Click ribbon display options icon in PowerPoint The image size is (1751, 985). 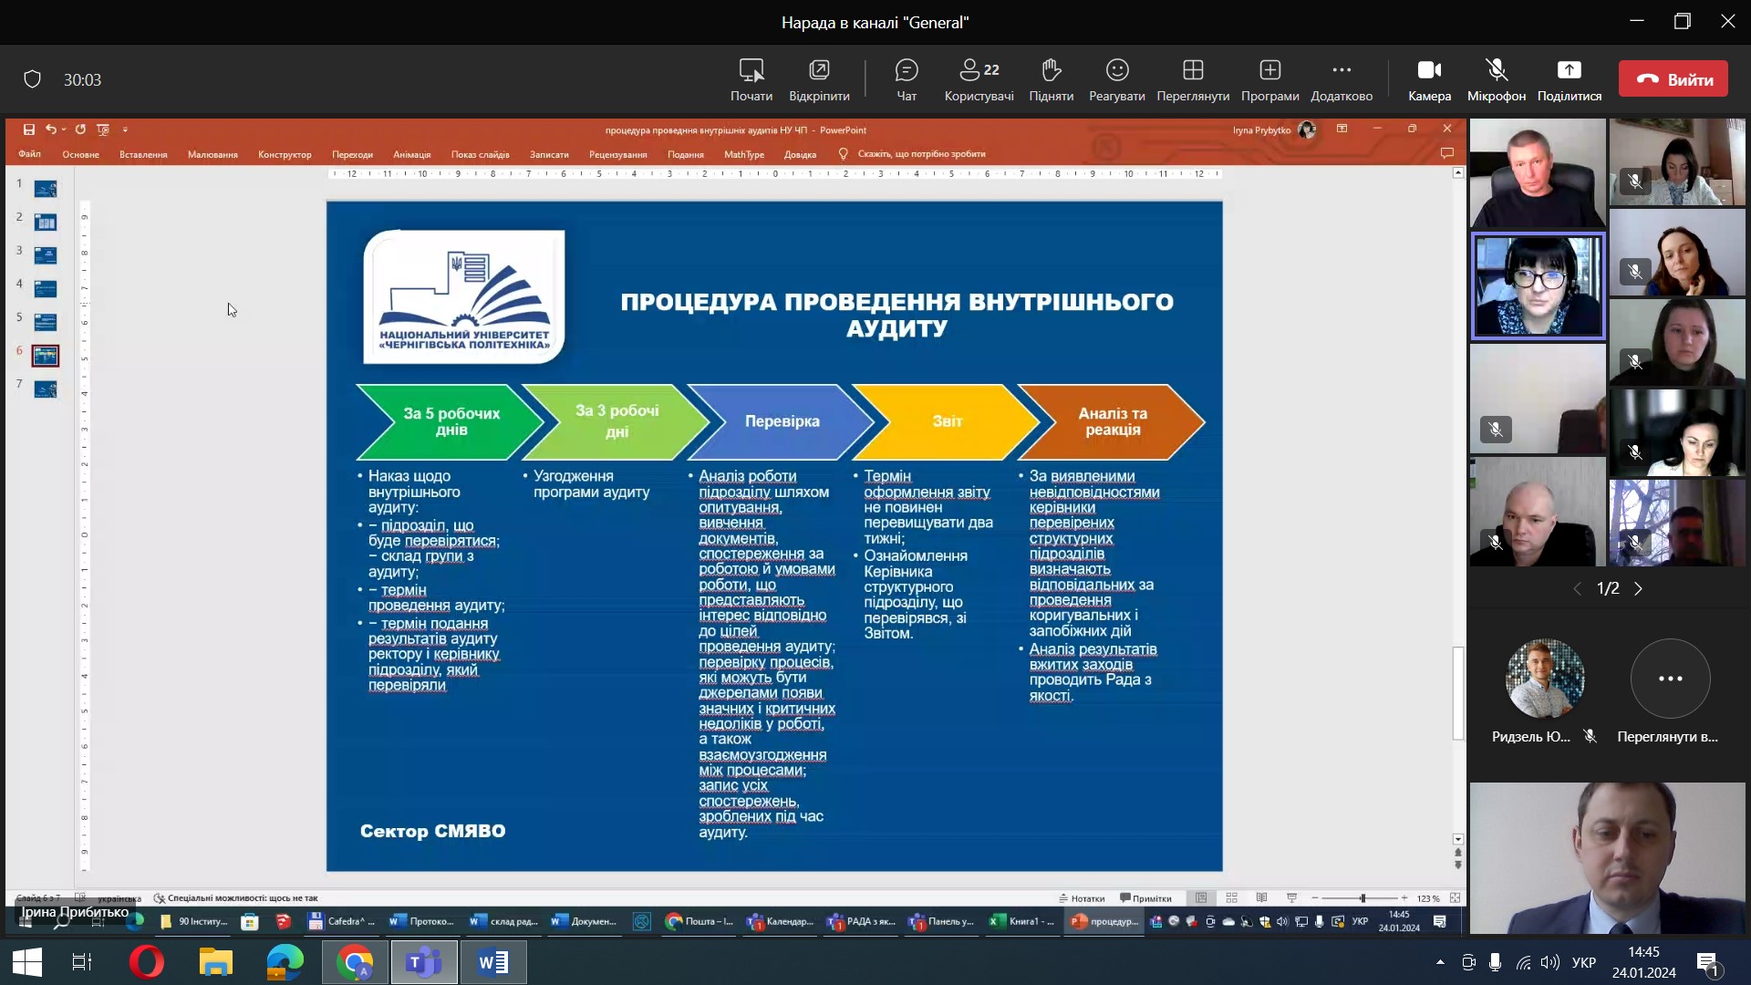(1342, 129)
